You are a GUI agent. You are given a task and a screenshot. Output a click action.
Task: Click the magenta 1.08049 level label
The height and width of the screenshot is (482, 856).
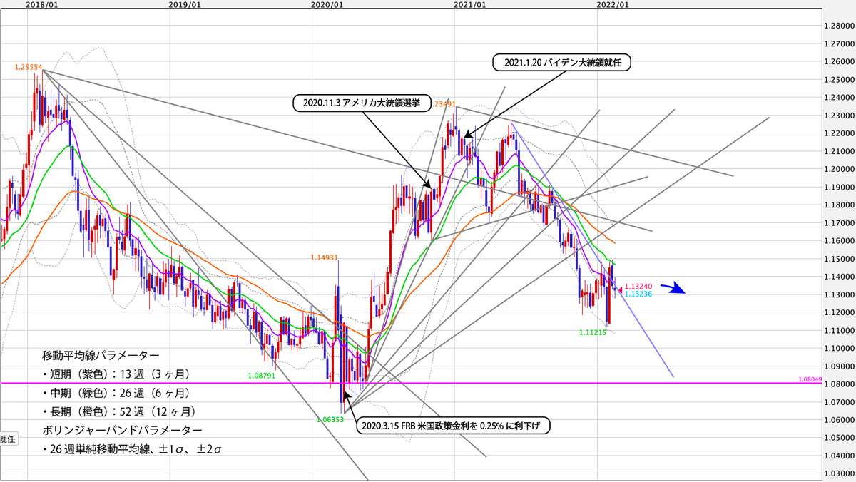pos(812,381)
